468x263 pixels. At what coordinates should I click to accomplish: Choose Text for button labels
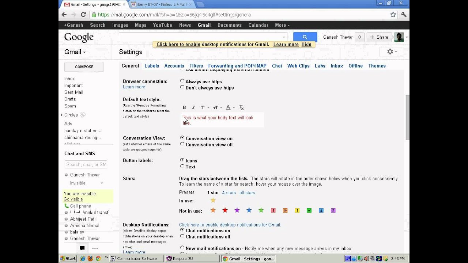coord(182,167)
